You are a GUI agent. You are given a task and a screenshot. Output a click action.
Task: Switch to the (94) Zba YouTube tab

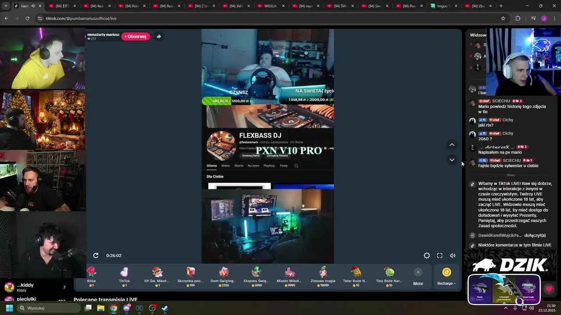(479, 6)
